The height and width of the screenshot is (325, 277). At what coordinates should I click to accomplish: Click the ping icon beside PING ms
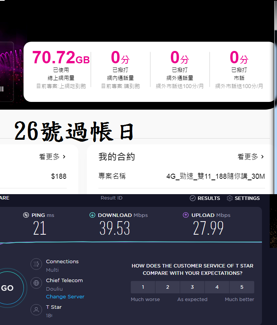[x=26, y=215]
